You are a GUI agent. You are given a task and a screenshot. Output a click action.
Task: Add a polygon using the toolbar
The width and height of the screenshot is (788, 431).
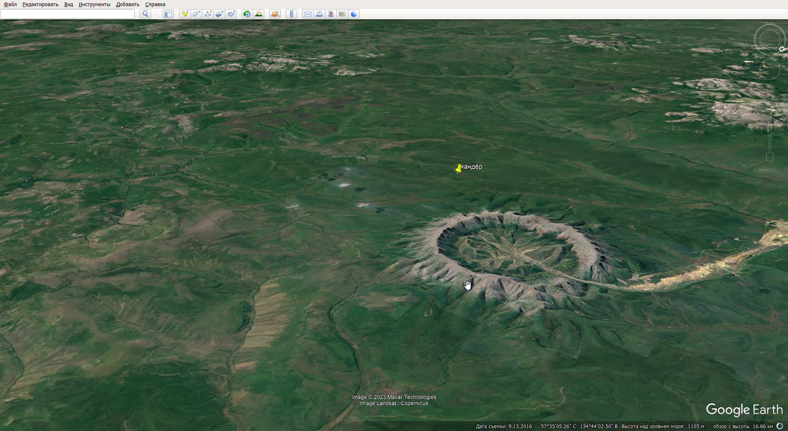[196, 14]
